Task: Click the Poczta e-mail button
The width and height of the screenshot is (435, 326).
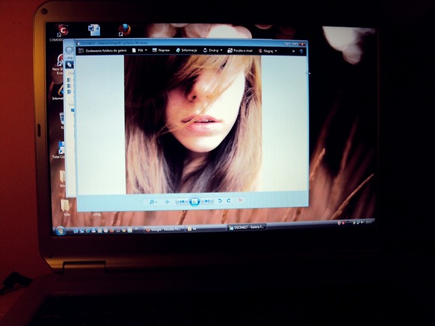Action: tap(240, 50)
